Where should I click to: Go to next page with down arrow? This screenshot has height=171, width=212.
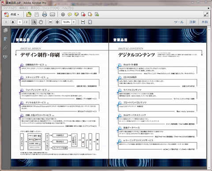[13, 22]
